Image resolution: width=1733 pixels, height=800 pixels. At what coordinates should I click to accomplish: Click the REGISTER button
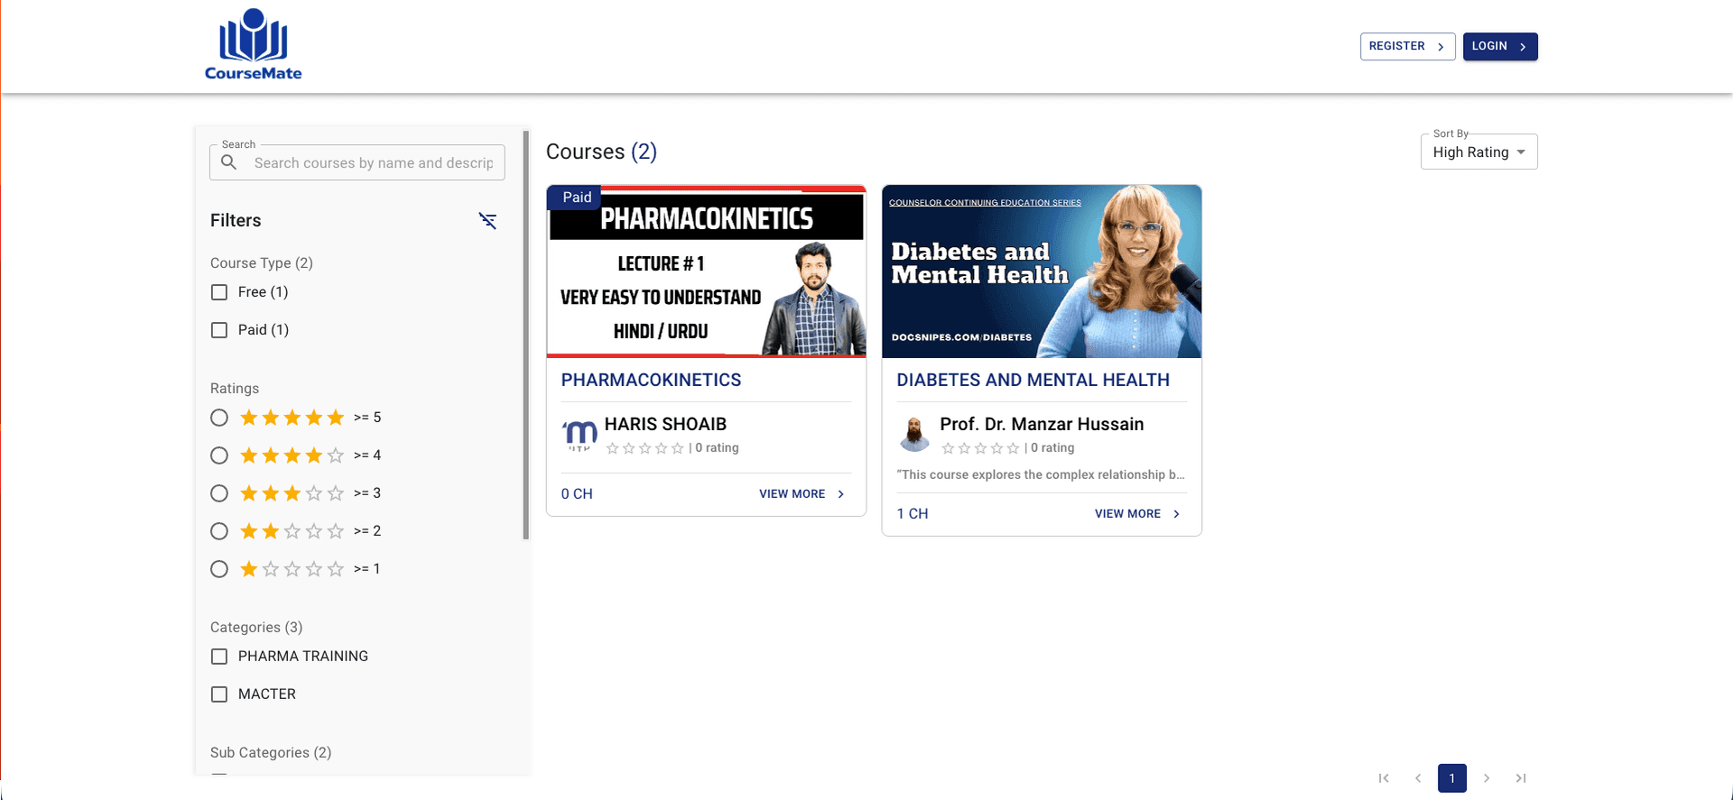click(1407, 46)
